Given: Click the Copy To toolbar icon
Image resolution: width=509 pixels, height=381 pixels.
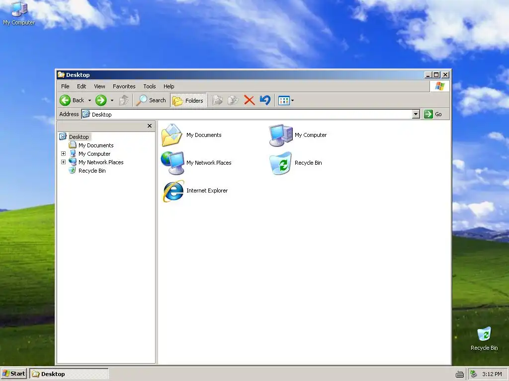Looking at the screenshot, I should [x=233, y=100].
